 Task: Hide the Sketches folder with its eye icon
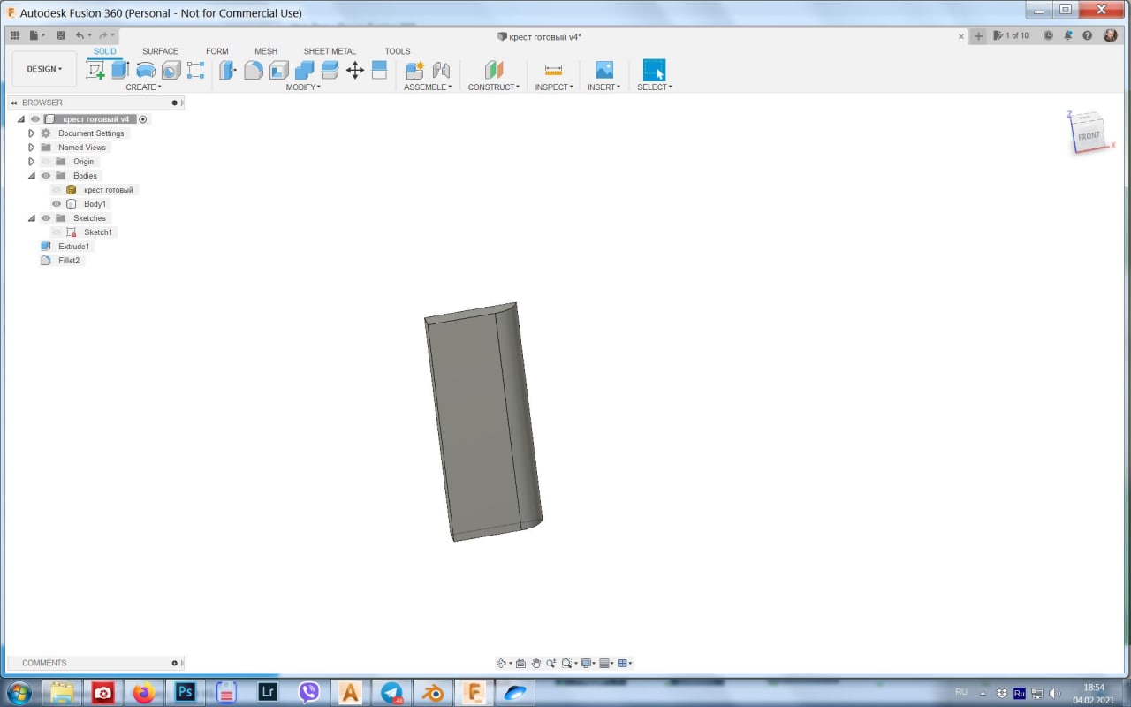click(46, 218)
